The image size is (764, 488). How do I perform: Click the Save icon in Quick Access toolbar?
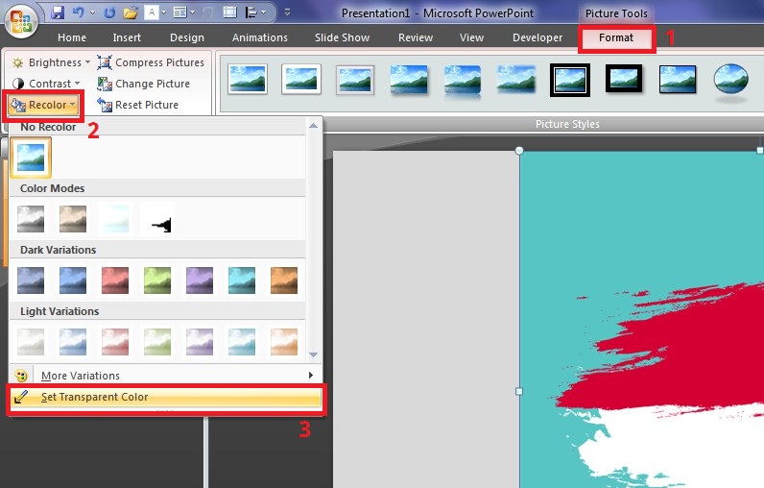[x=58, y=13]
